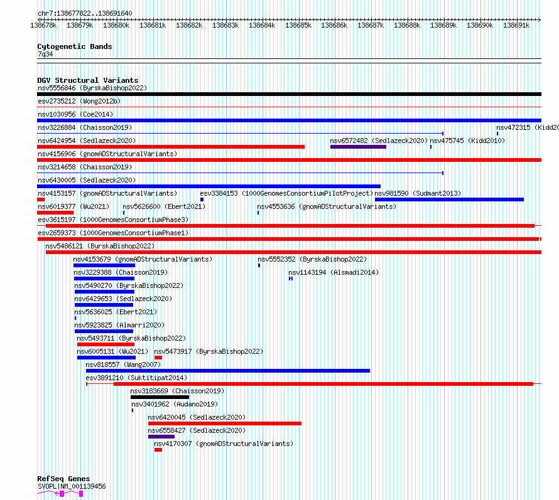The width and height of the screenshot is (559, 500).
Task: Select the black bar under nsv3183669
Action: click(160, 397)
